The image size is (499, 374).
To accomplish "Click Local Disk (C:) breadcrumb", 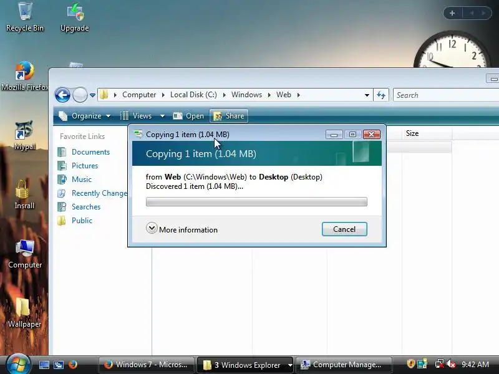I will pos(193,95).
